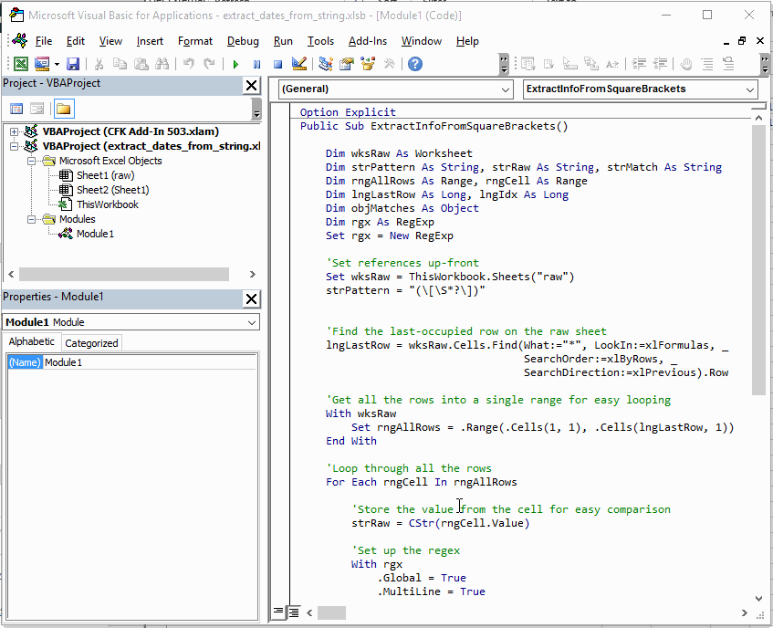Close the Properties - Module1 panel
773x628 pixels.
click(x=251, y=299)
